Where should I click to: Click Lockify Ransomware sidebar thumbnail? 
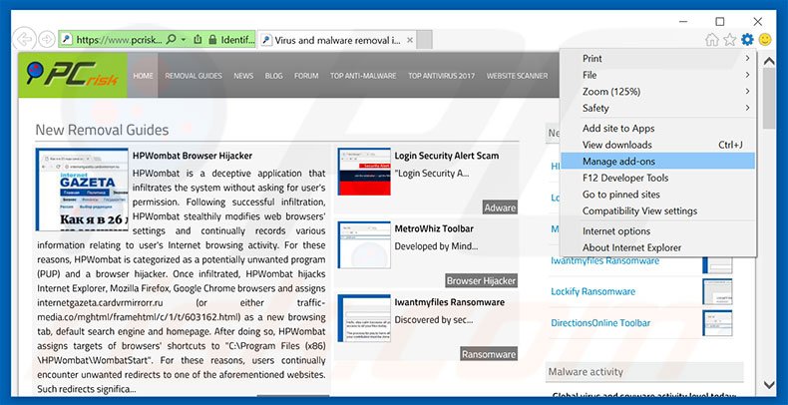click(717, 291)
